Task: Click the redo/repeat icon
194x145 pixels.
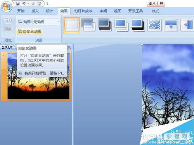Action: 33,3
